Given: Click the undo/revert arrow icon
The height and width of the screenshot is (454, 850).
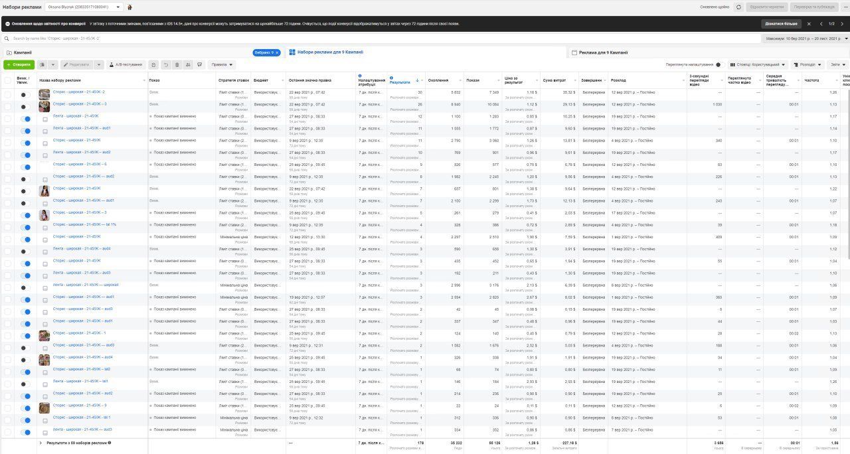Looking at the screenshot, I should click(x=166, y=64).
